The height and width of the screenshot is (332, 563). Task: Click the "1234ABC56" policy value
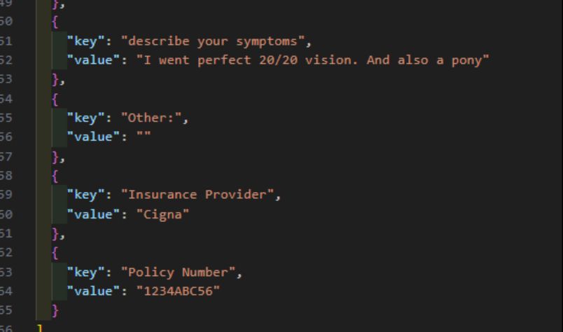[178, 291]
